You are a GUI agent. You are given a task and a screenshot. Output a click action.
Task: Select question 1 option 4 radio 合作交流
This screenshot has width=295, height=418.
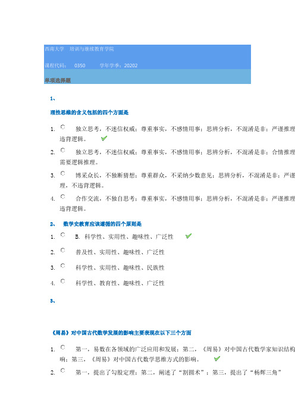pyautogui.click(x=63, y=196)
